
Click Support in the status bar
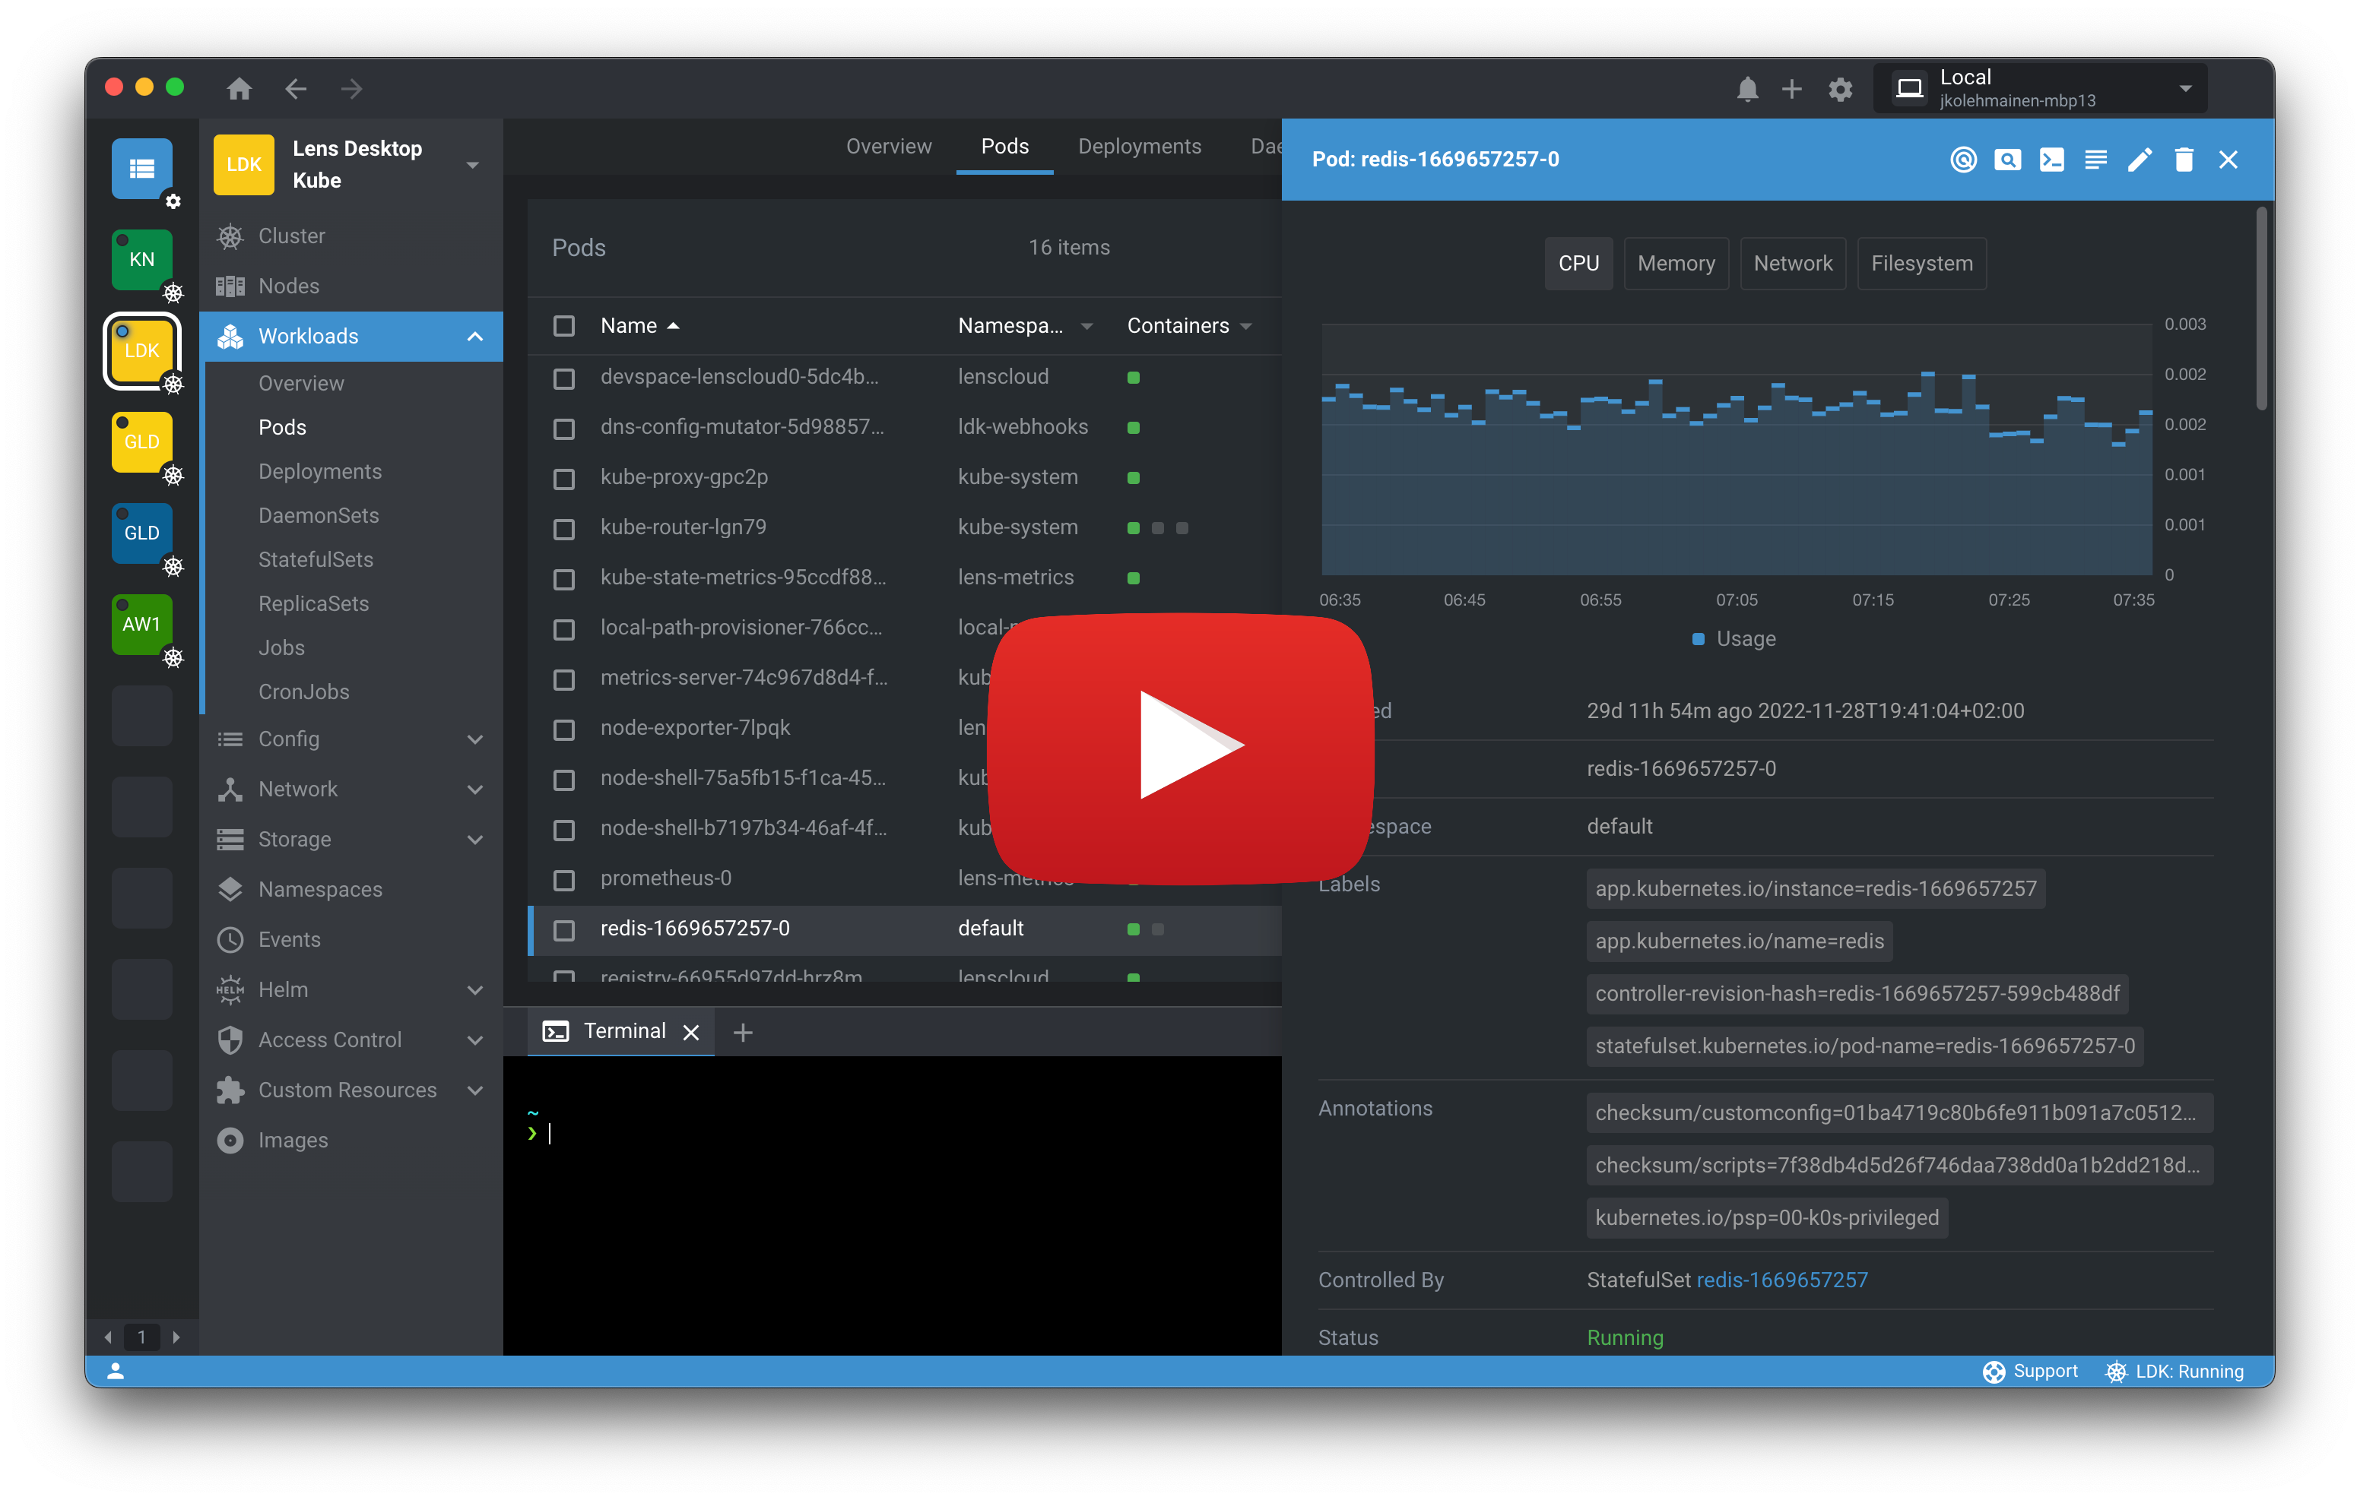click(x=2045, y=1371)
